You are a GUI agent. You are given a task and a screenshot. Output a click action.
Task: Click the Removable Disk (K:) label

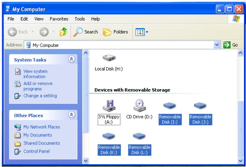point(109,150)
